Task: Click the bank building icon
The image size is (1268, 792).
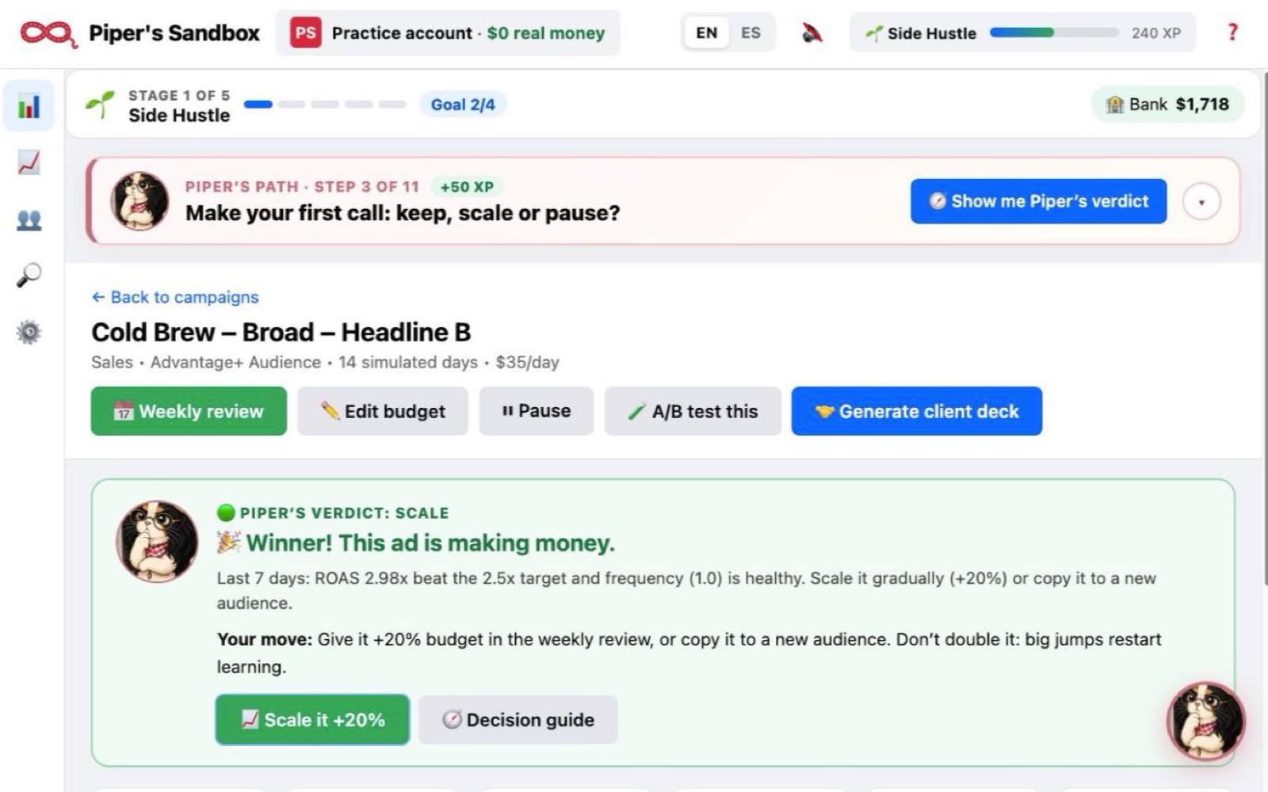Action: pos(1115,105)
